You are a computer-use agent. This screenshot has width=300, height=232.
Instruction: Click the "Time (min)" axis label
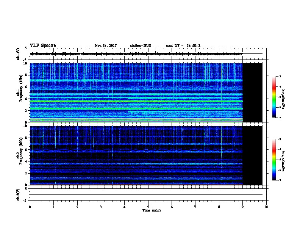pyautogui.click(x=152, y=210)
